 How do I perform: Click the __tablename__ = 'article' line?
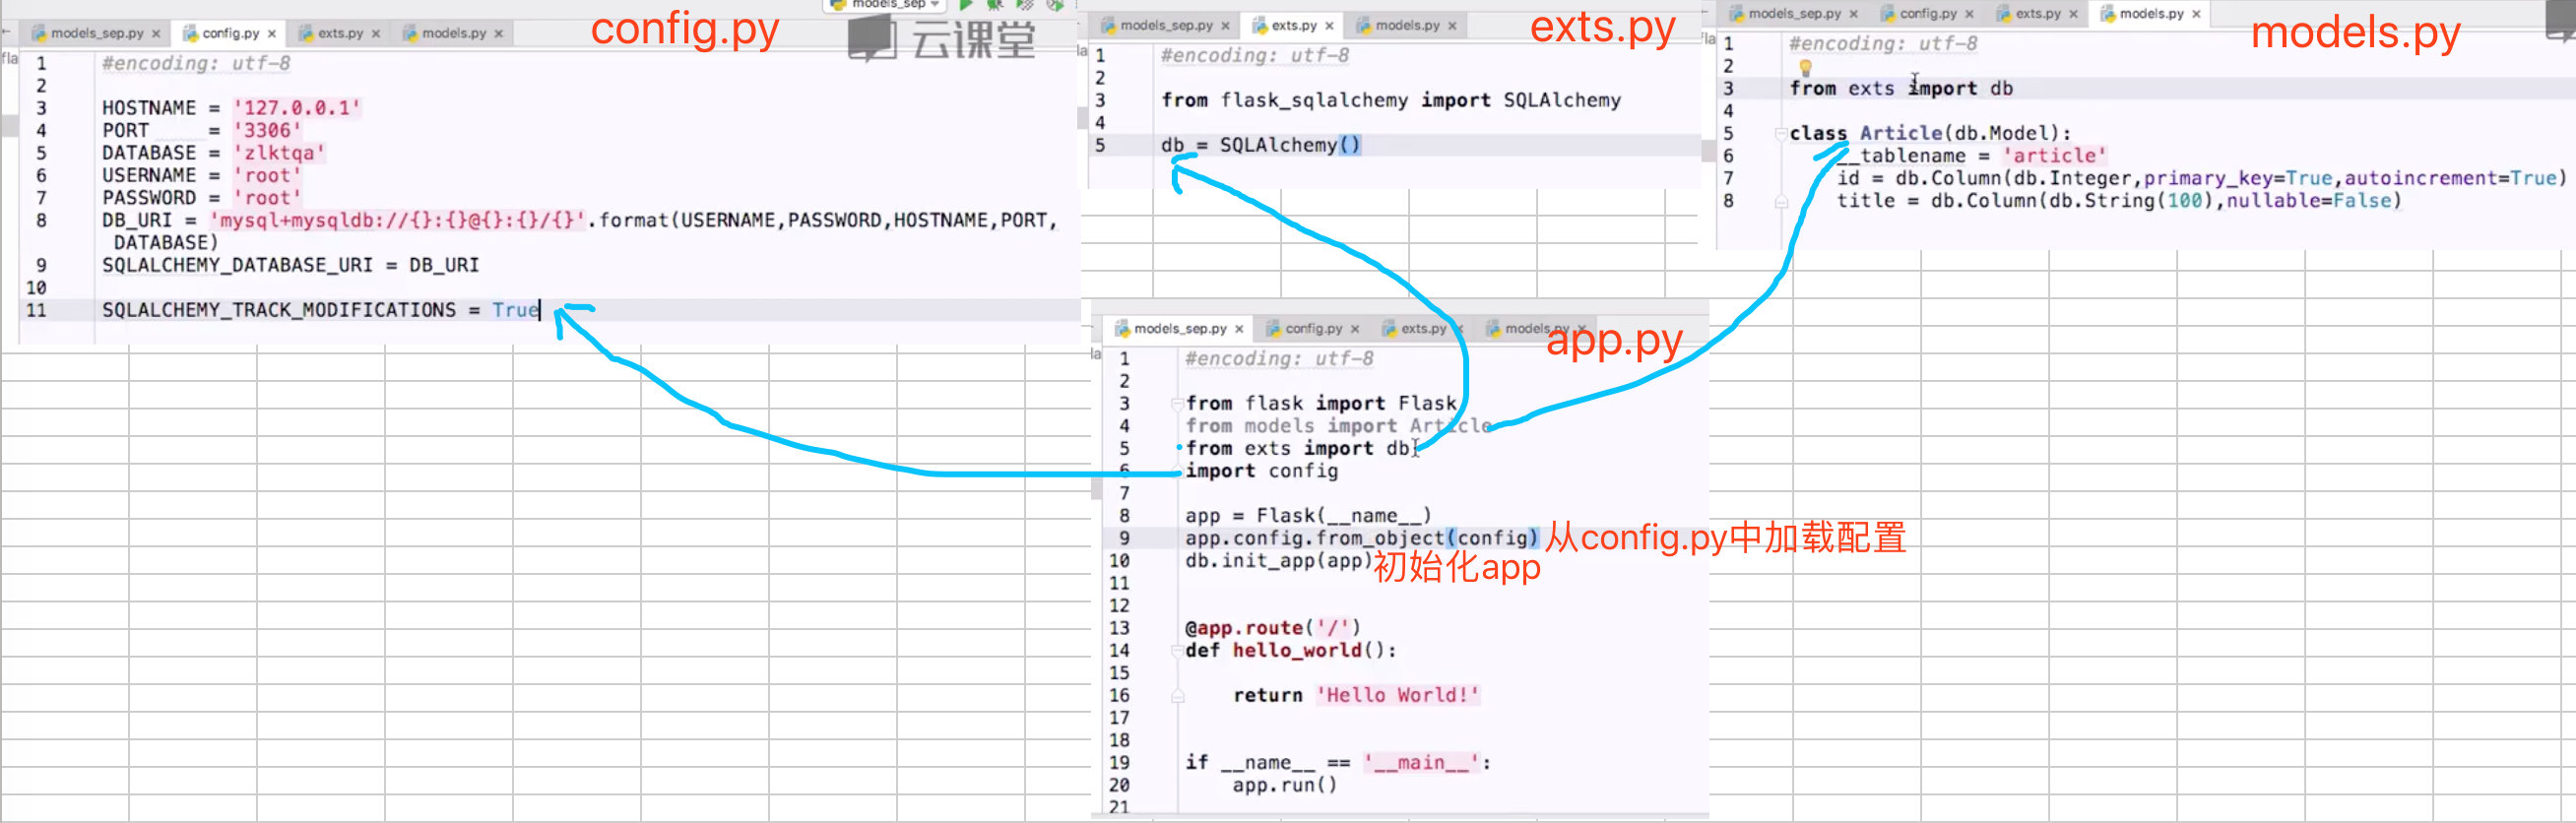point(1972,156)
